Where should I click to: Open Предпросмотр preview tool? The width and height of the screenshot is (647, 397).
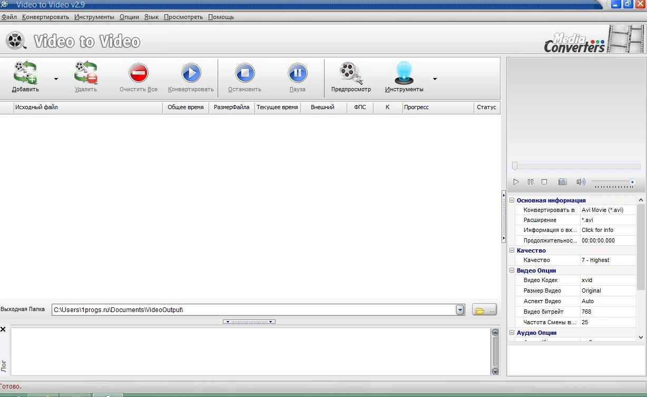pos(351,77)
